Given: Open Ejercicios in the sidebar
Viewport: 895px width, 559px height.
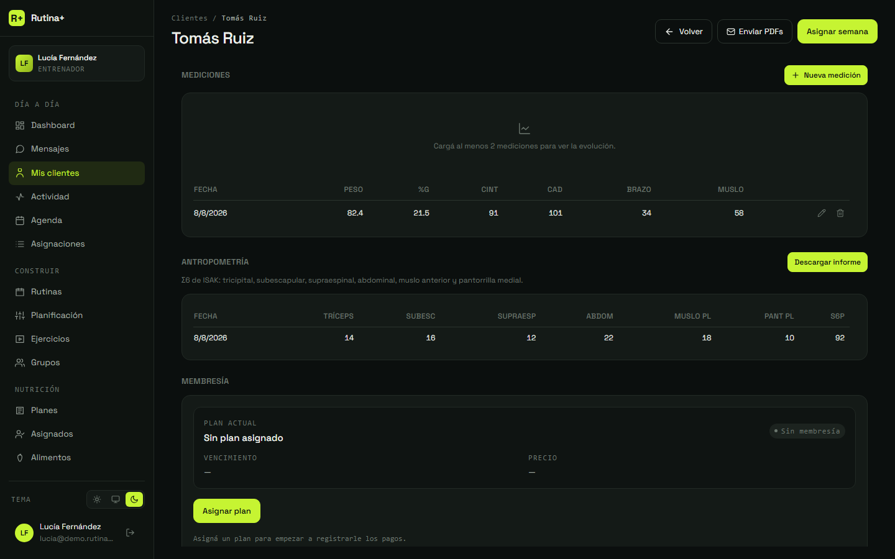Looking at the screenshot, I should (x=76, y=339).
